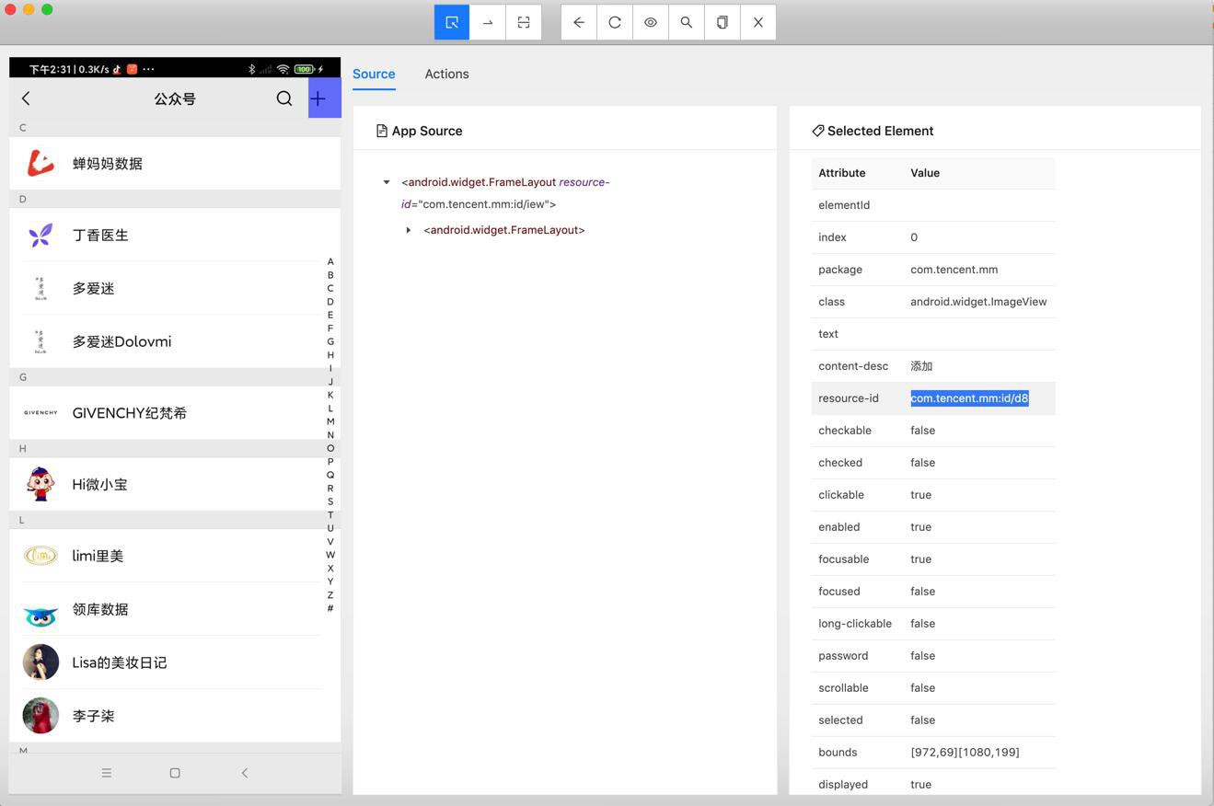Click the elementId attribute label
The image size is (1214, 806).
click(844, 205)
